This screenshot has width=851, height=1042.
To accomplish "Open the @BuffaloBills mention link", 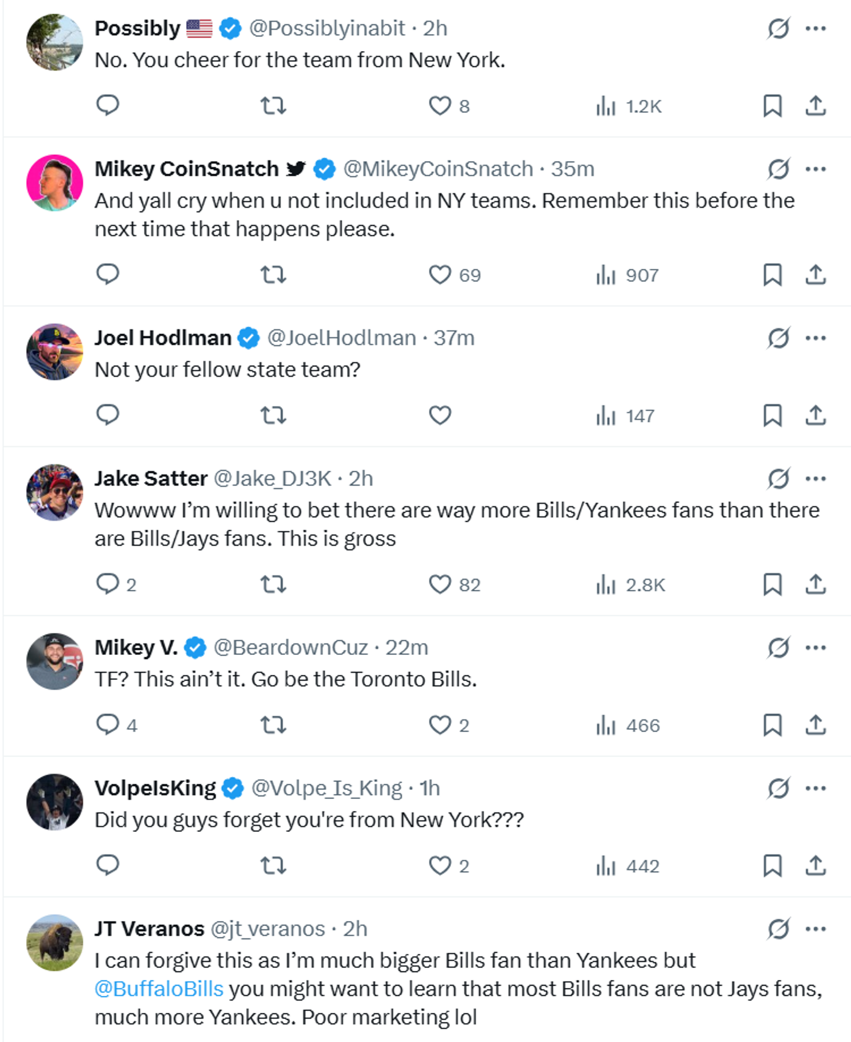I will pyautogui.click(x=159, y=989).
